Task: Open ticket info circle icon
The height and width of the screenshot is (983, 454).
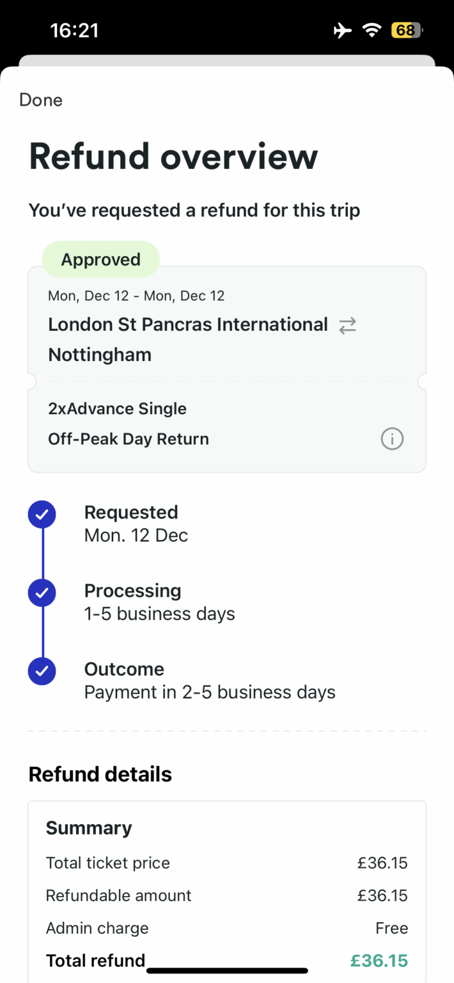Action: (x=392, y=439)
